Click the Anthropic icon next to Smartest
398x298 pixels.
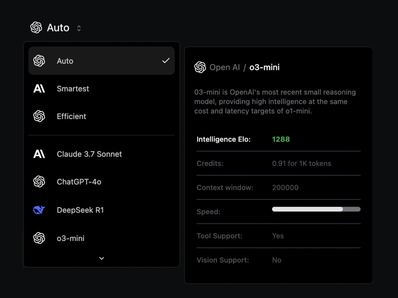click(39, 89)
